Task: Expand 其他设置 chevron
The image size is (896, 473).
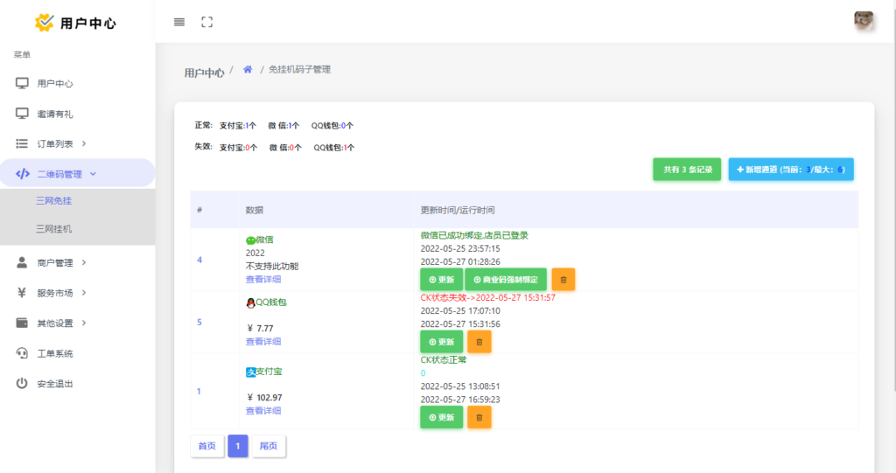Action: pos(84,323)
